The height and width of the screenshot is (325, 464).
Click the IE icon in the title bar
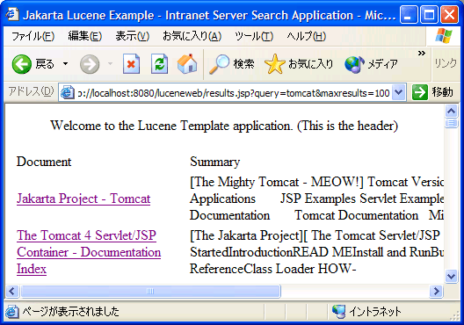(12, 14)
